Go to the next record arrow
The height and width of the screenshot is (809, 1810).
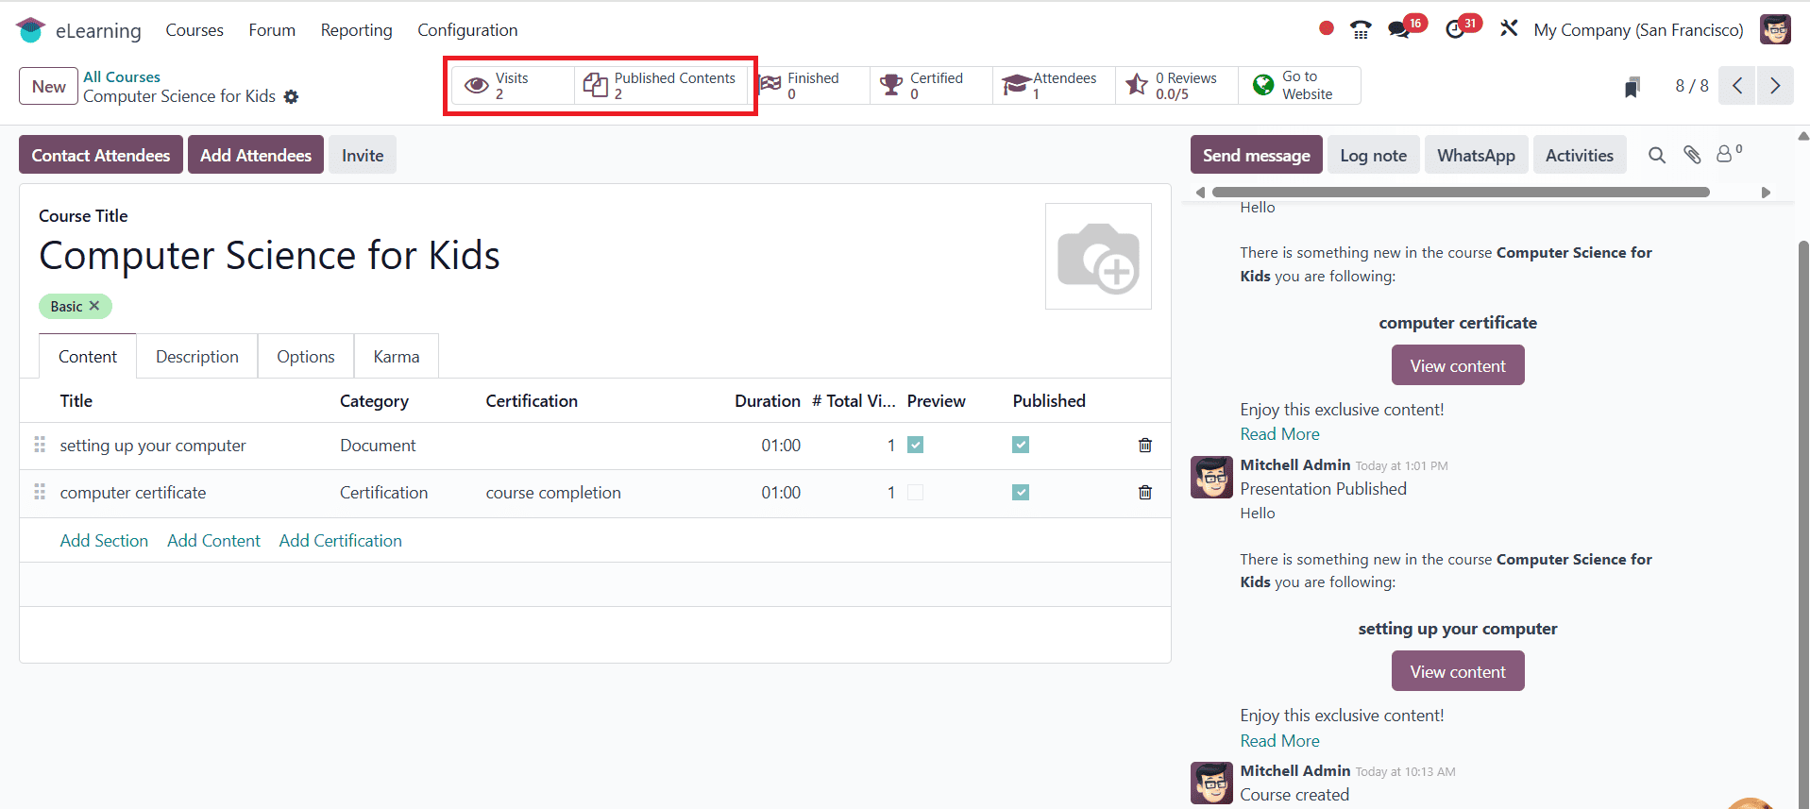coord(1775,86)
